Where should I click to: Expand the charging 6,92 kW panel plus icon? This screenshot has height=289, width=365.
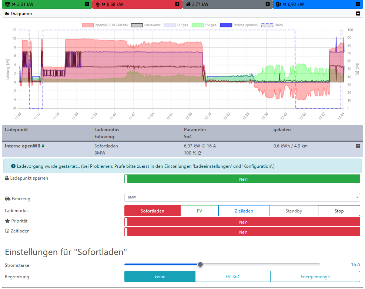358,4
